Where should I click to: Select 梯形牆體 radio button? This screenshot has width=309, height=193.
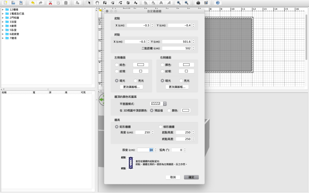click(160, 127)
